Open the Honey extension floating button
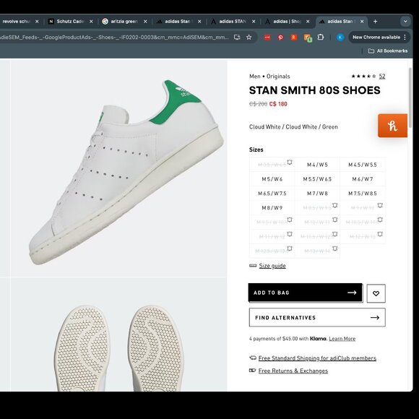The height and width of the screenshot is (419, 419). [x=392, y=126]
